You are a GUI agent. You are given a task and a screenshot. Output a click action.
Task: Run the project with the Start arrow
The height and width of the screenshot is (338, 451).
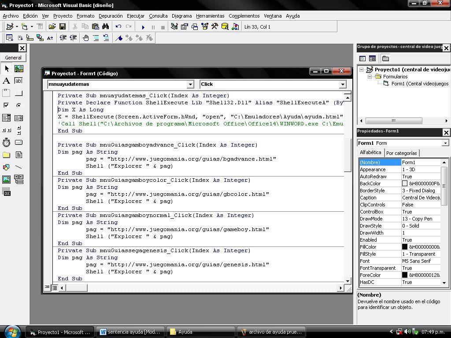coord(143,27)
